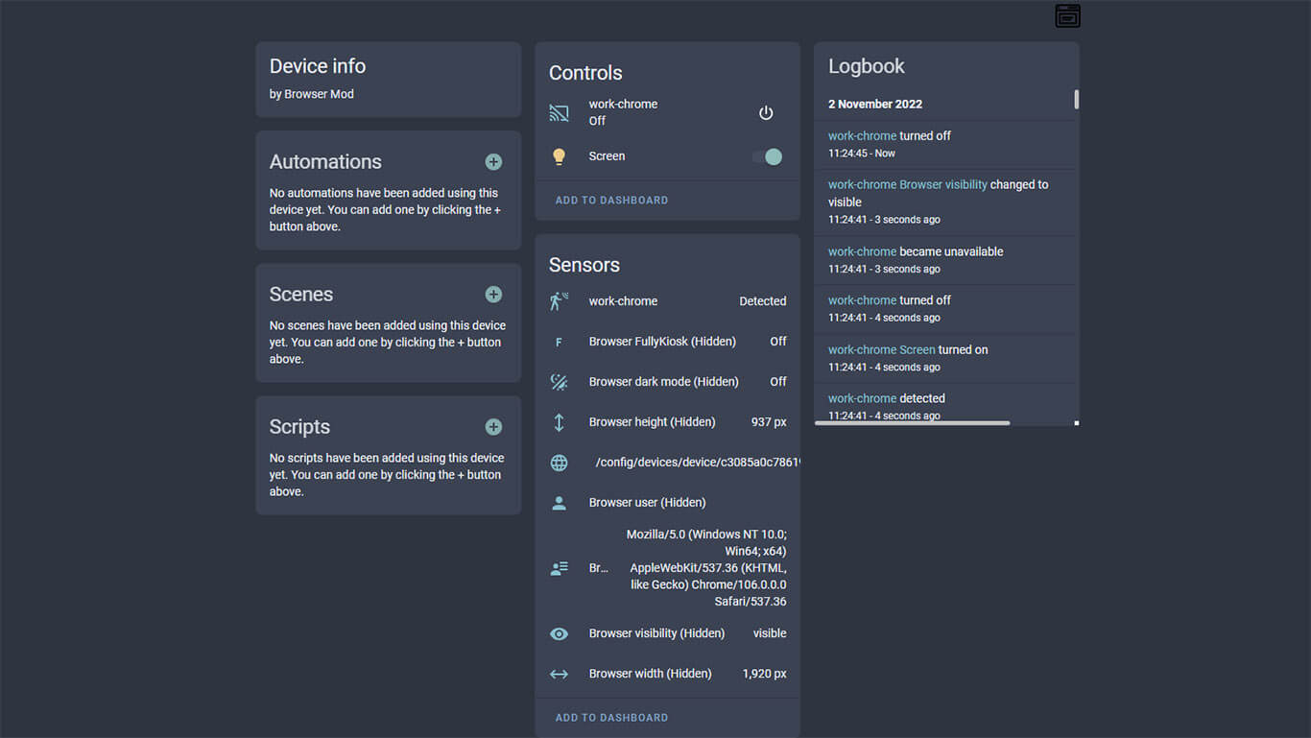Click the Screen lightbulb icon
Viewport: 1311px width, 738px height.
(560, 156)
